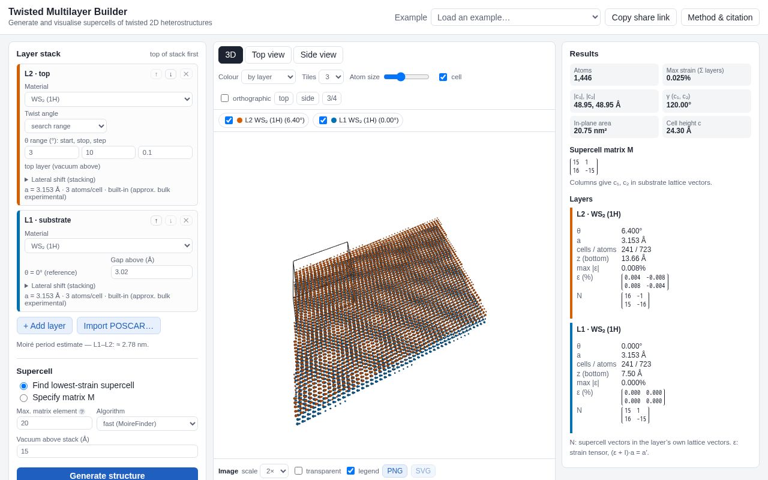Switch to the 3D view tab
Screen dimensions: 768x480
pos(230,55)
